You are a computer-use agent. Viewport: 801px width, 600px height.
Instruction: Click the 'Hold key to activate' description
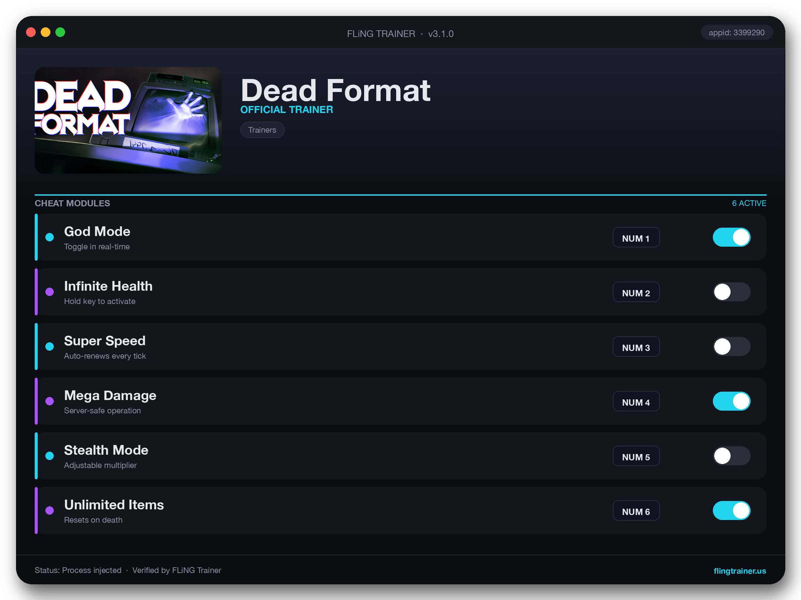99,301
